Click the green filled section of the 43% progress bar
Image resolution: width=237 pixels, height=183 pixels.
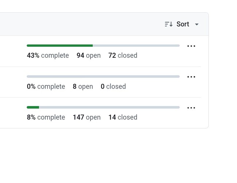[60, 45]
